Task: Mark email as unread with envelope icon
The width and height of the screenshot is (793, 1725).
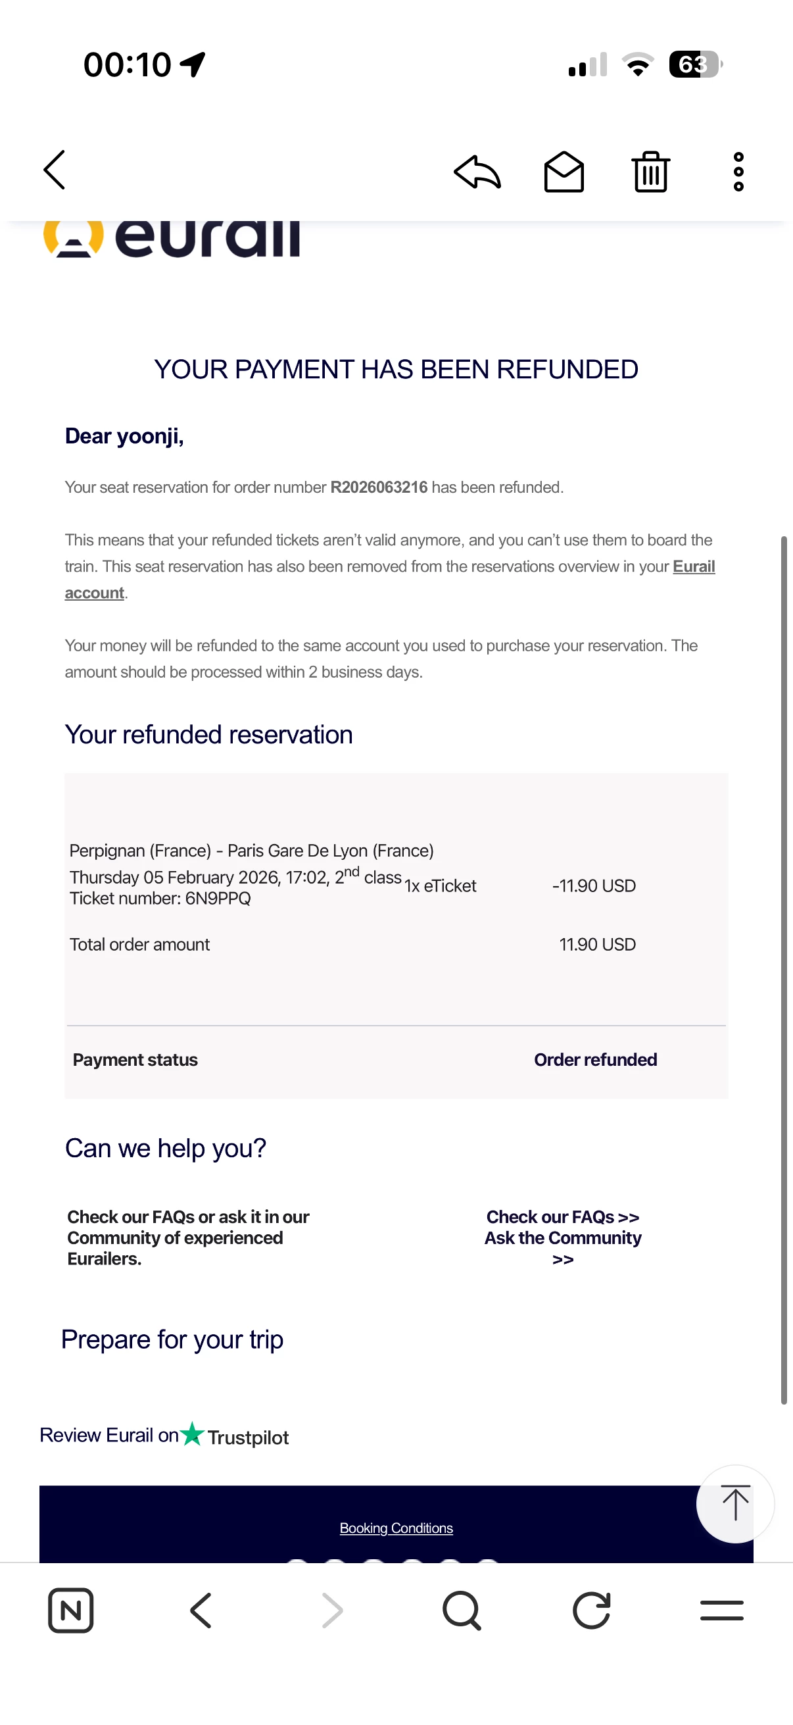Action: tap(564, 172)
